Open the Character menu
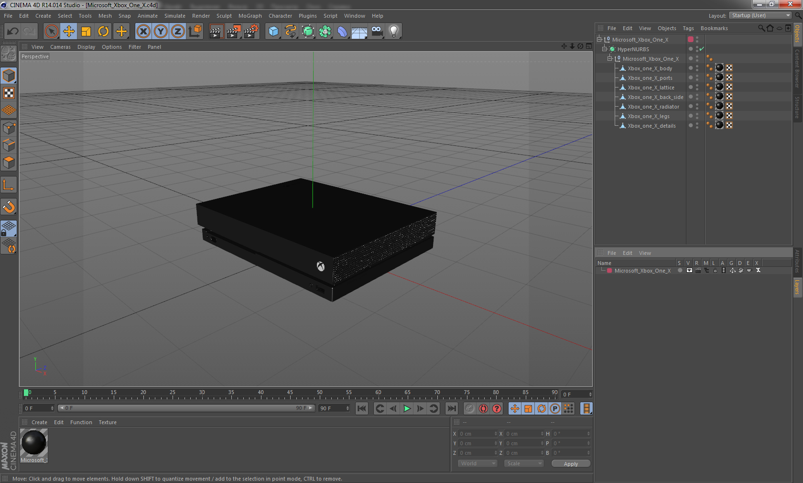Viewport: 803px width, 483px height. click(280, 16)
